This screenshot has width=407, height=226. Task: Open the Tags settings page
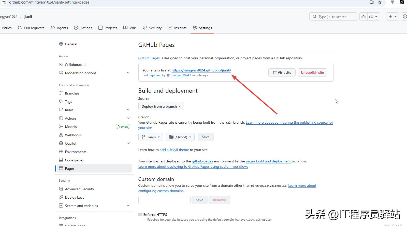(68, 102)
